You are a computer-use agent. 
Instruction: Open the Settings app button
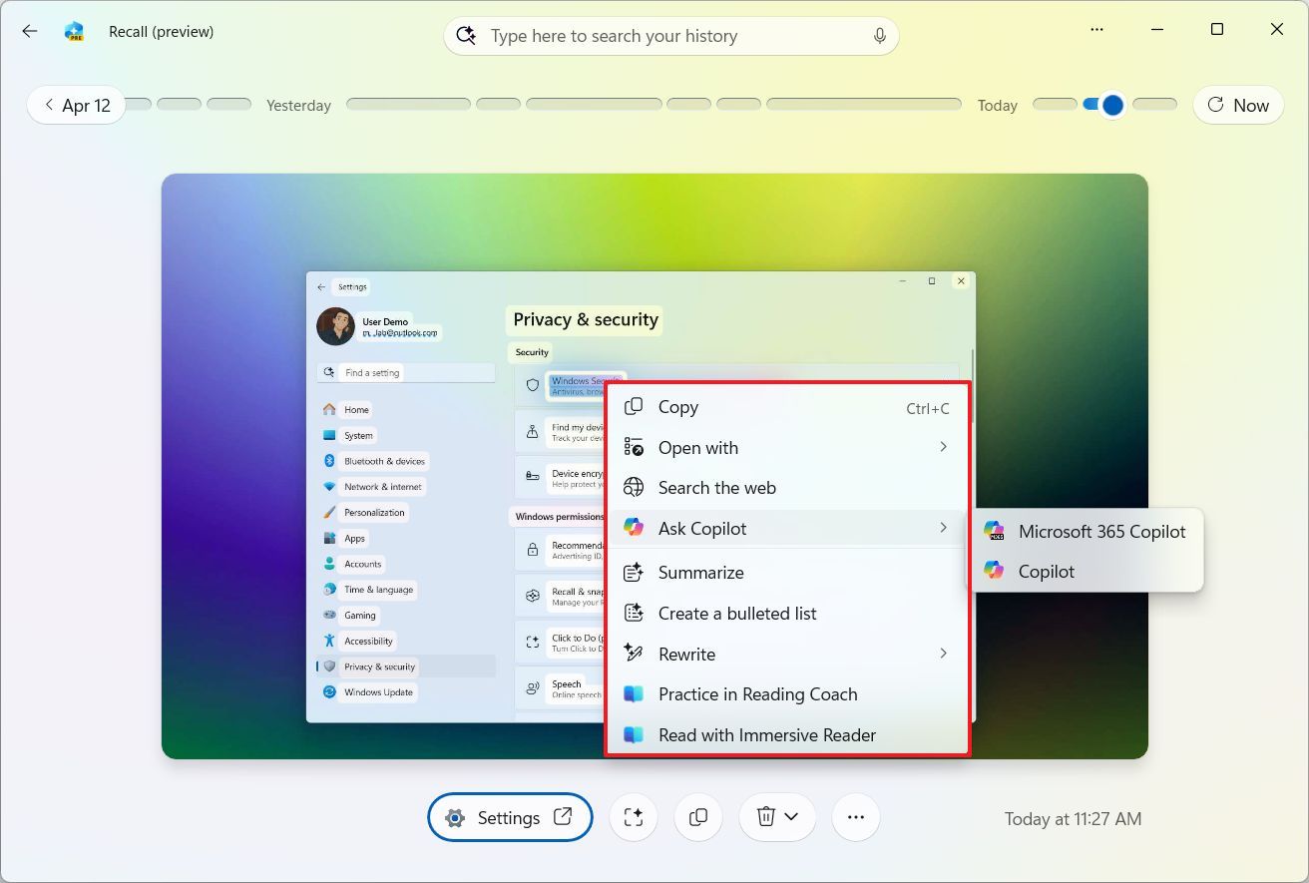click(x=510, y=817)
